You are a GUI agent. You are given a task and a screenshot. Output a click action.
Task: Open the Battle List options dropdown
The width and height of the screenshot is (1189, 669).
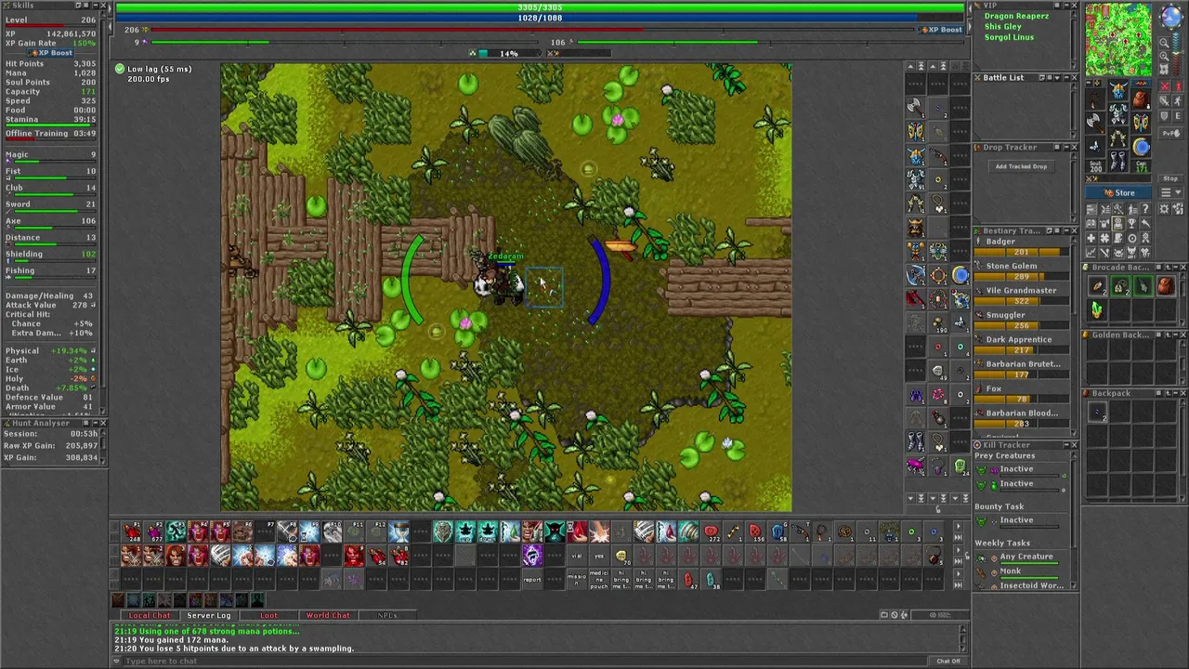(x=1058, y=78)
